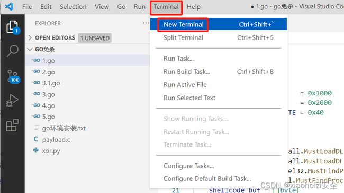The width and height of the screenshot is (344, 193).
Task: Open the Extensions view icon
Action: (x=12, y=125)
